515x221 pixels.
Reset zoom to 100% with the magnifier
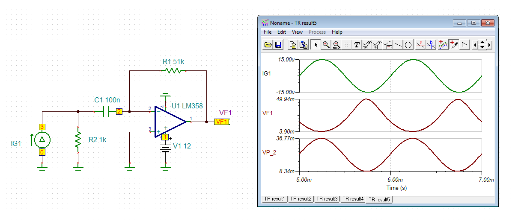336,45
